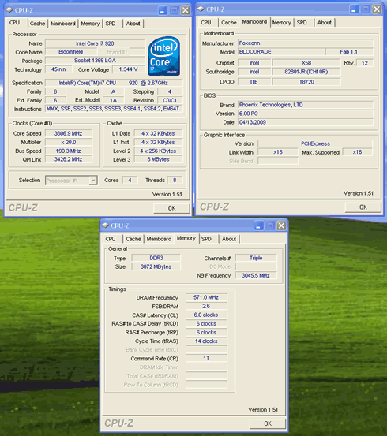This screenshot has height=436, width=387.
Task: Click motherboard Model field BLOODRAGE
Action: (x=281, y=52)
